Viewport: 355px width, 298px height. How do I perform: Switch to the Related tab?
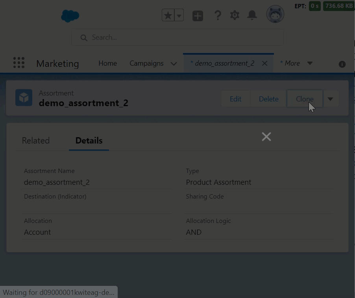(x=36, y=141)
